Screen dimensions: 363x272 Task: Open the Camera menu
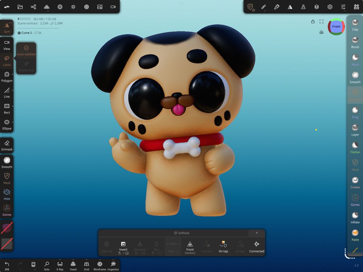pyautogui.click(x=113, y=7)
